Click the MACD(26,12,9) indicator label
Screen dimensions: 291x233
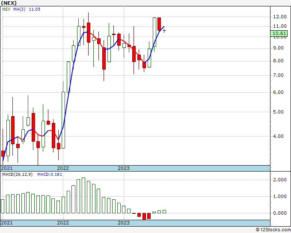[17, 175]
